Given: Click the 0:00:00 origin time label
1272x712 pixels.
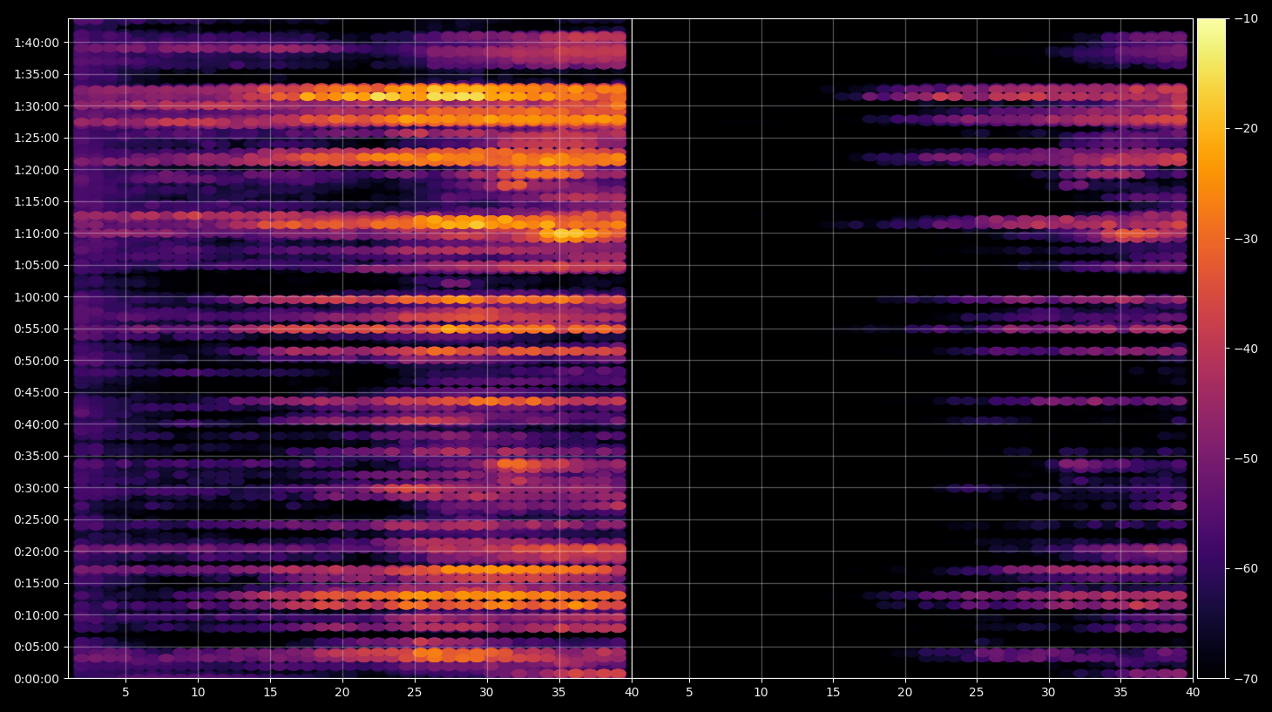Looking at the screenshot, I should 37,679.
